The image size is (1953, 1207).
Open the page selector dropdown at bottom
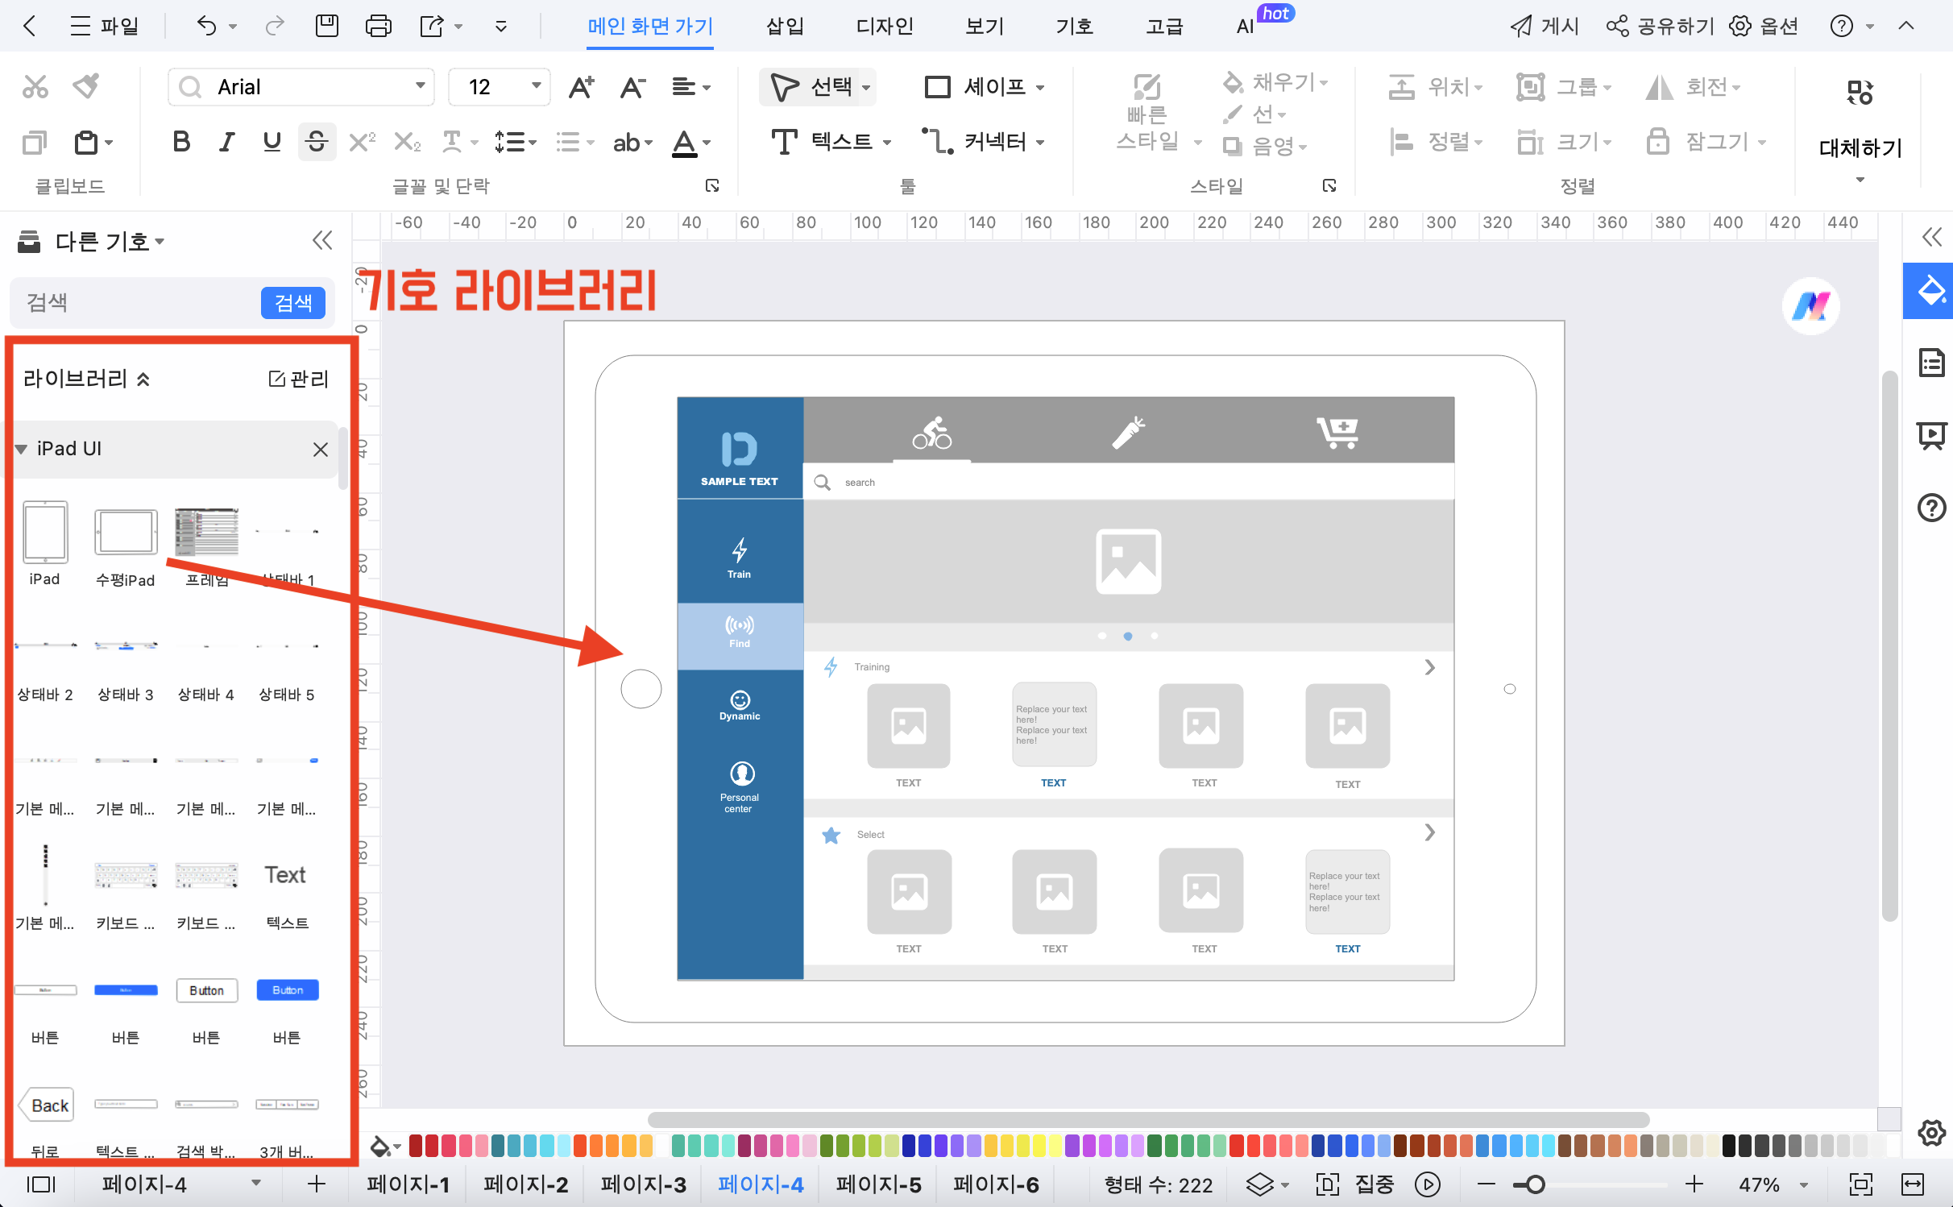[255, 1183]
